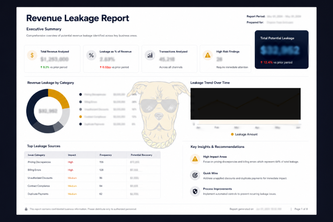333x222 pixels.
Task: Select the Issue Category column header
Action: pos(36,155)
